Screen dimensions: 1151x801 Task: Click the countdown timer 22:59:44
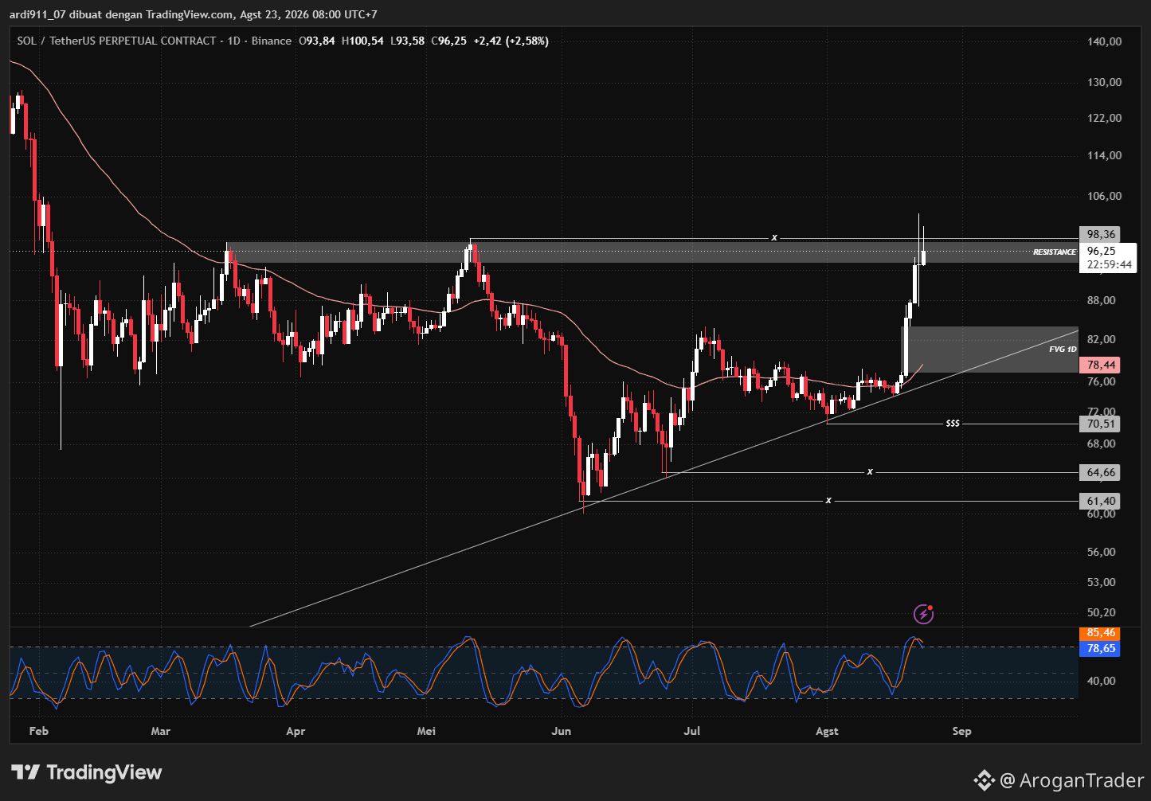1109,265
